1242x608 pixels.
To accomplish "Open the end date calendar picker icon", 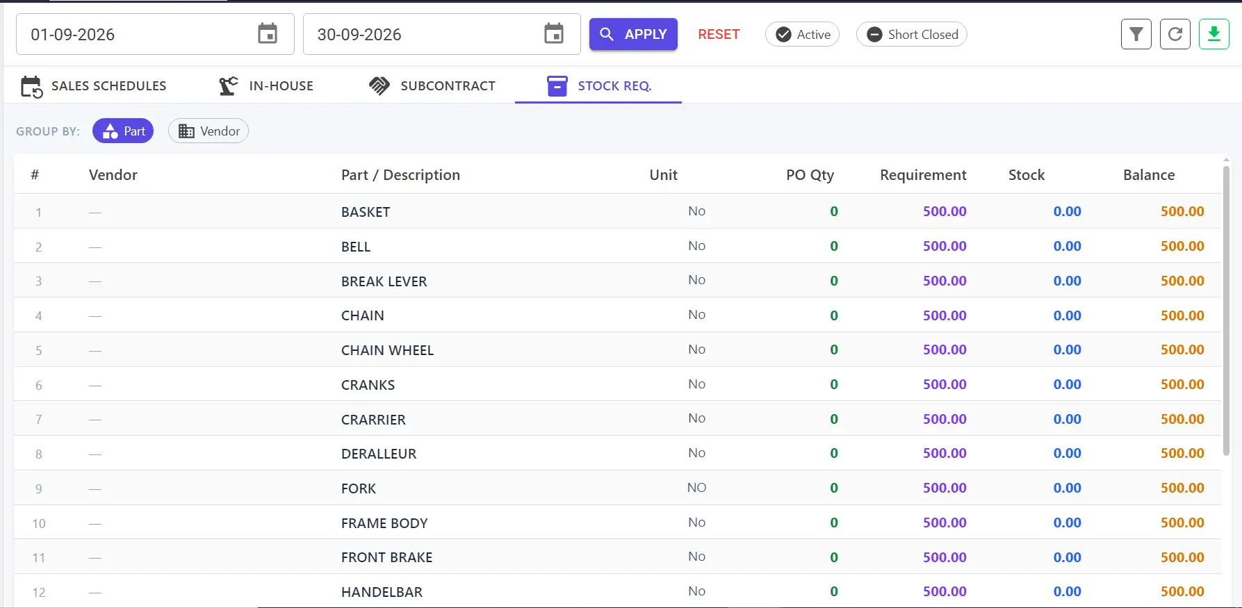I will pyautogui.click(x=554, y=33).
